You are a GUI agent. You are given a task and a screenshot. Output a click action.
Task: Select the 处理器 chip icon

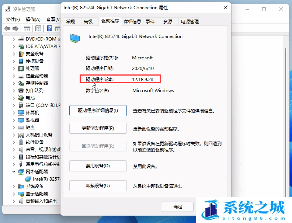[21, 69]
